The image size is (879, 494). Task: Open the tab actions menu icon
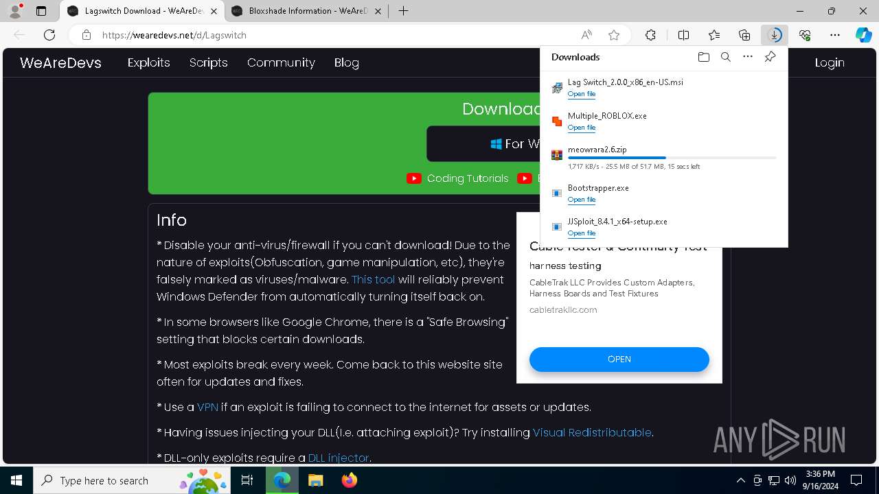coord(41,11)
